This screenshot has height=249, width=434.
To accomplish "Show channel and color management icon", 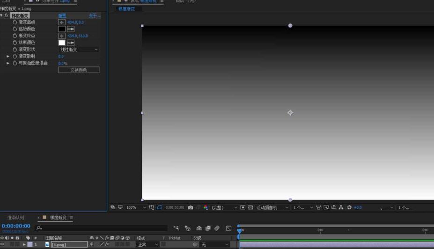I will pyautogui.click(x=206, y=207).
